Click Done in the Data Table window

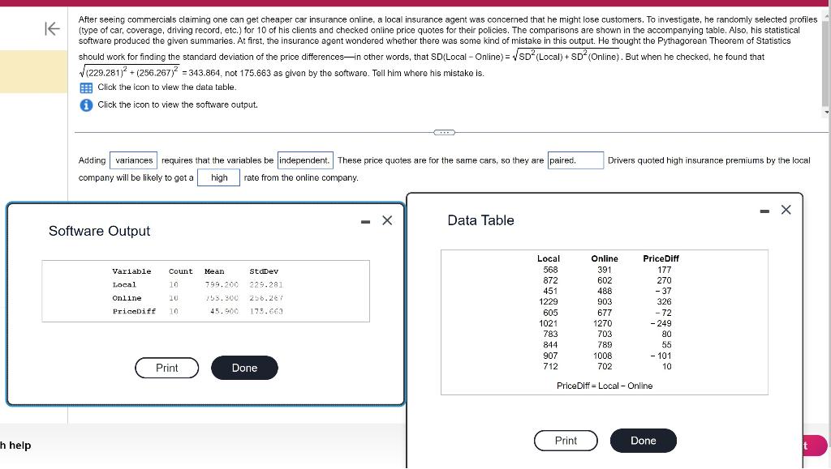[643, 441]
